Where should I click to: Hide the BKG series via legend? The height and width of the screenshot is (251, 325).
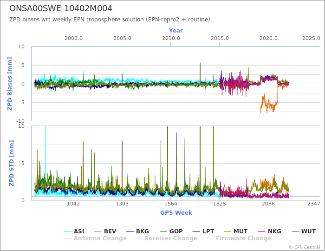click(x=137, y=231)
